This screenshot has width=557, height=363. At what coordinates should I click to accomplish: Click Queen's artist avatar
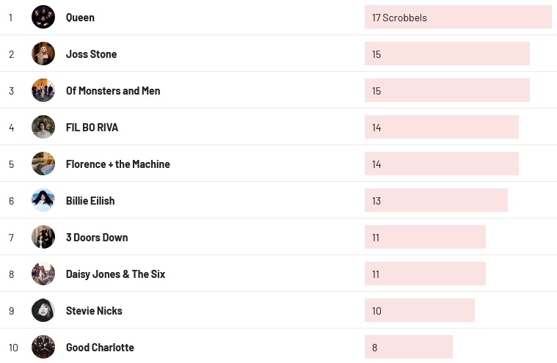(x=43, y=17)
